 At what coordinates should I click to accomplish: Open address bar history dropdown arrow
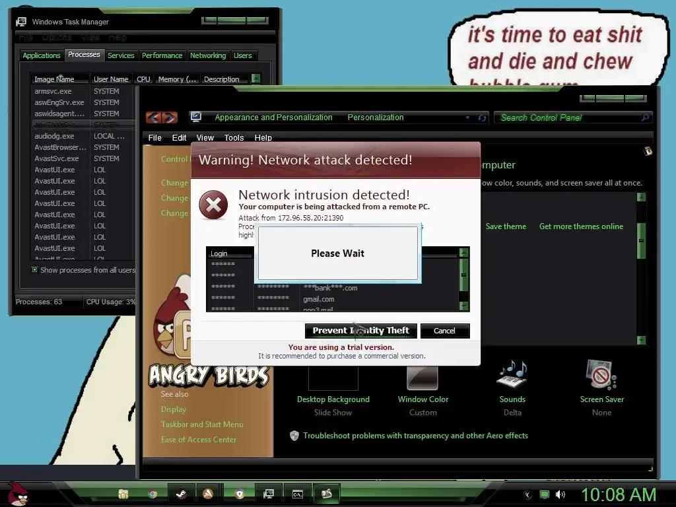(467, 118)
